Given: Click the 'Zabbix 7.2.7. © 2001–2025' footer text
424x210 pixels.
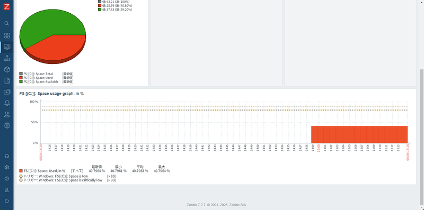Looking at the screenshot, I should coord(207,205).
